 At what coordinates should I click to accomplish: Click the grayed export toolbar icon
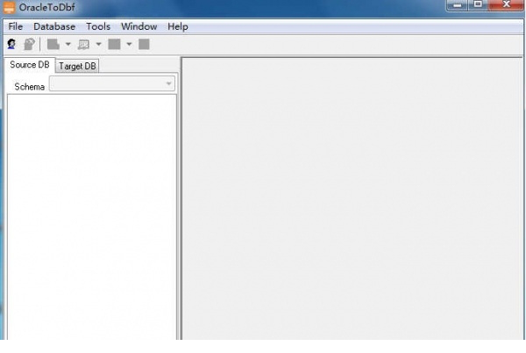tap(53, 44)
